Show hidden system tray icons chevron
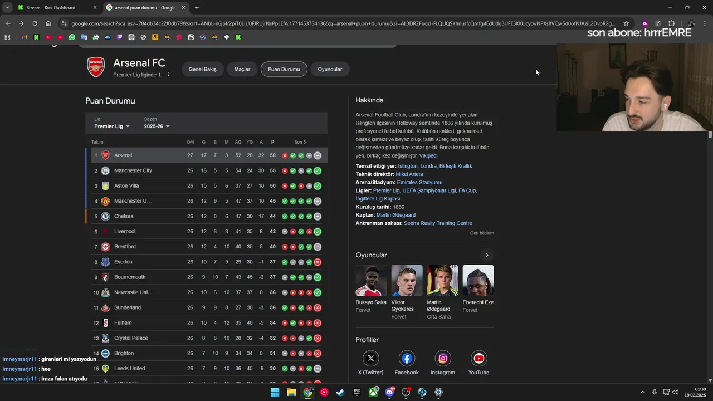 tap(642, 392)
